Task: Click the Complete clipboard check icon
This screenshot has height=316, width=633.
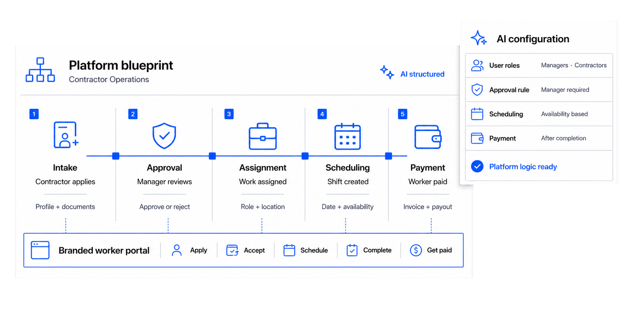Action: coord(352,250)
